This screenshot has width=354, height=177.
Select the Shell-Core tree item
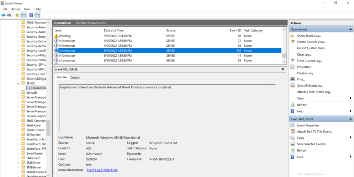coord(34,125)
